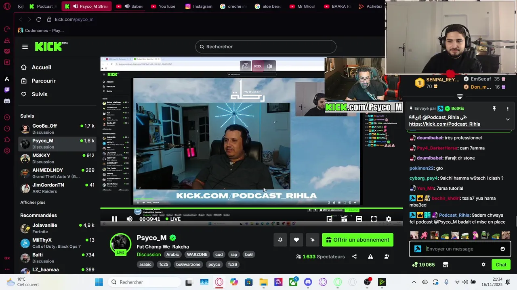Open the emoji picker in chat input
The width and height of the screenshot is (517, 290).
click(502, 249)
